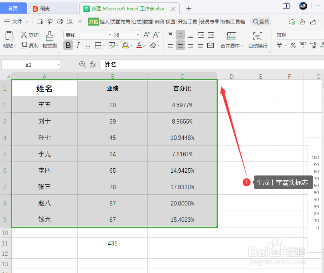This screenshot has width=324, height=273.
Task: Click the comma thousands separator icon
Action: pos(303,45)
